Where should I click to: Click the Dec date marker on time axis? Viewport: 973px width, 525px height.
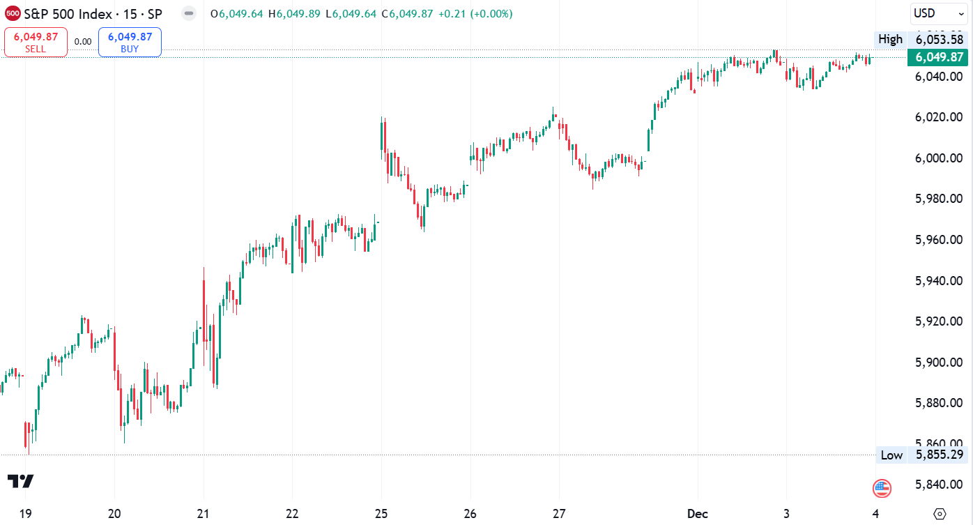pos(698,514)
